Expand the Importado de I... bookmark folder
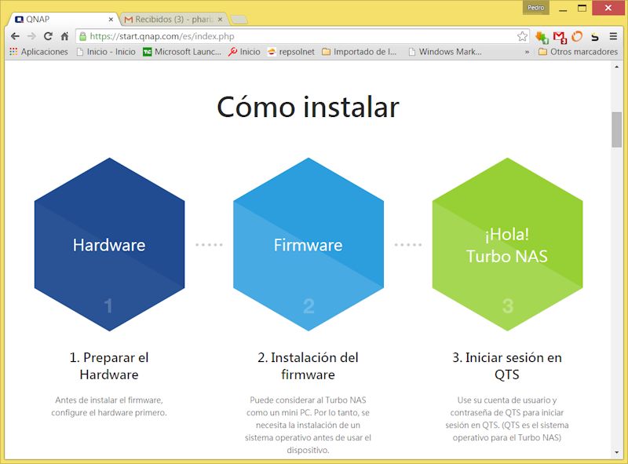The height and width of the screenshot is (464, 628). click(360, 52)
